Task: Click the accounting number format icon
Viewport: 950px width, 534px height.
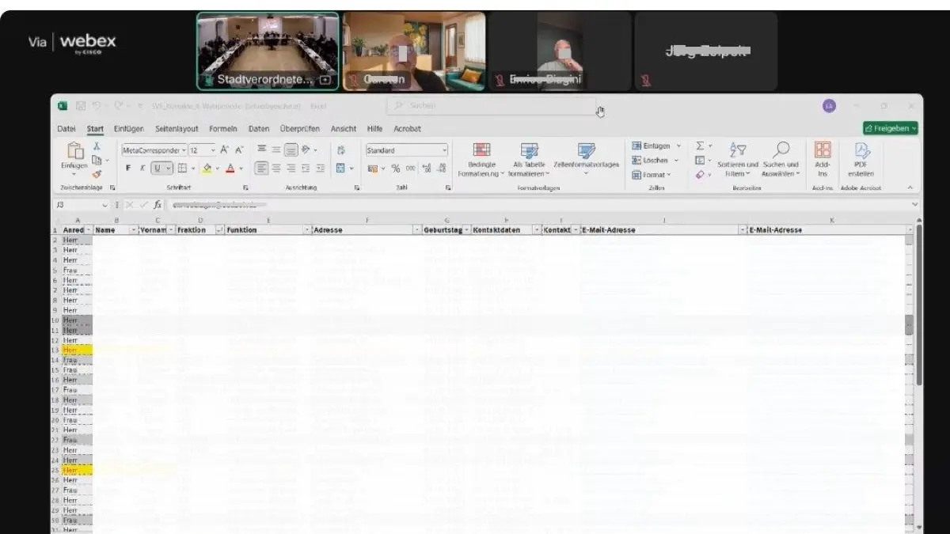Action: point(373,169)
